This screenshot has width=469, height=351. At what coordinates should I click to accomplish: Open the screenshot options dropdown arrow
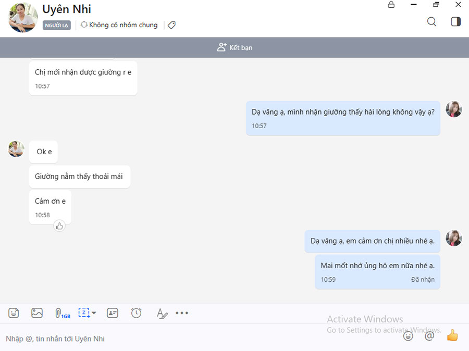tap(94, 314)
